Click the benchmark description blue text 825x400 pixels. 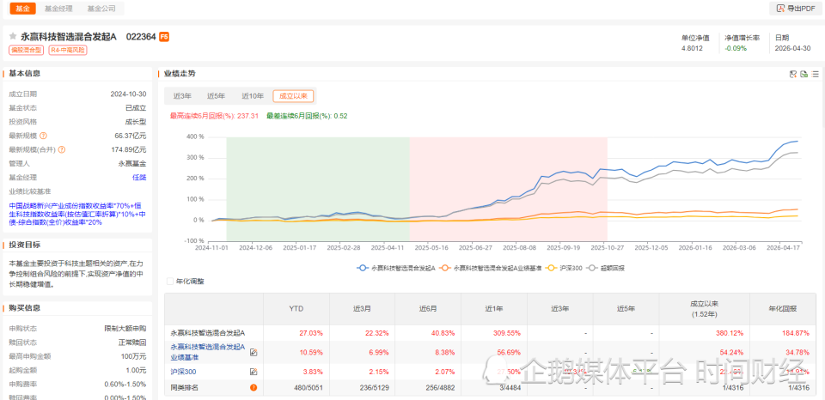pos(79,214)
